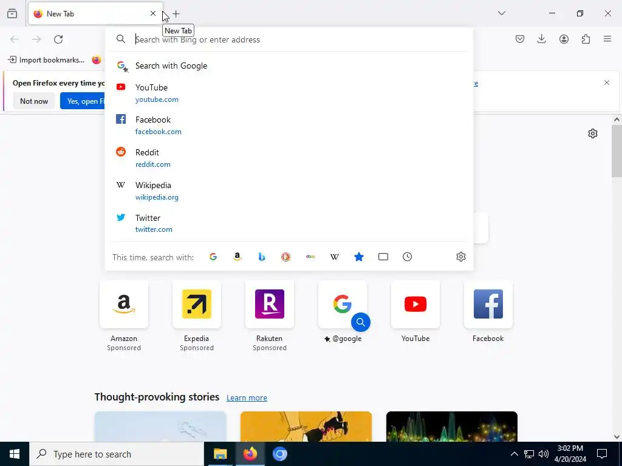Dismiss the Open Firefox notification banner

pos(607,83)
